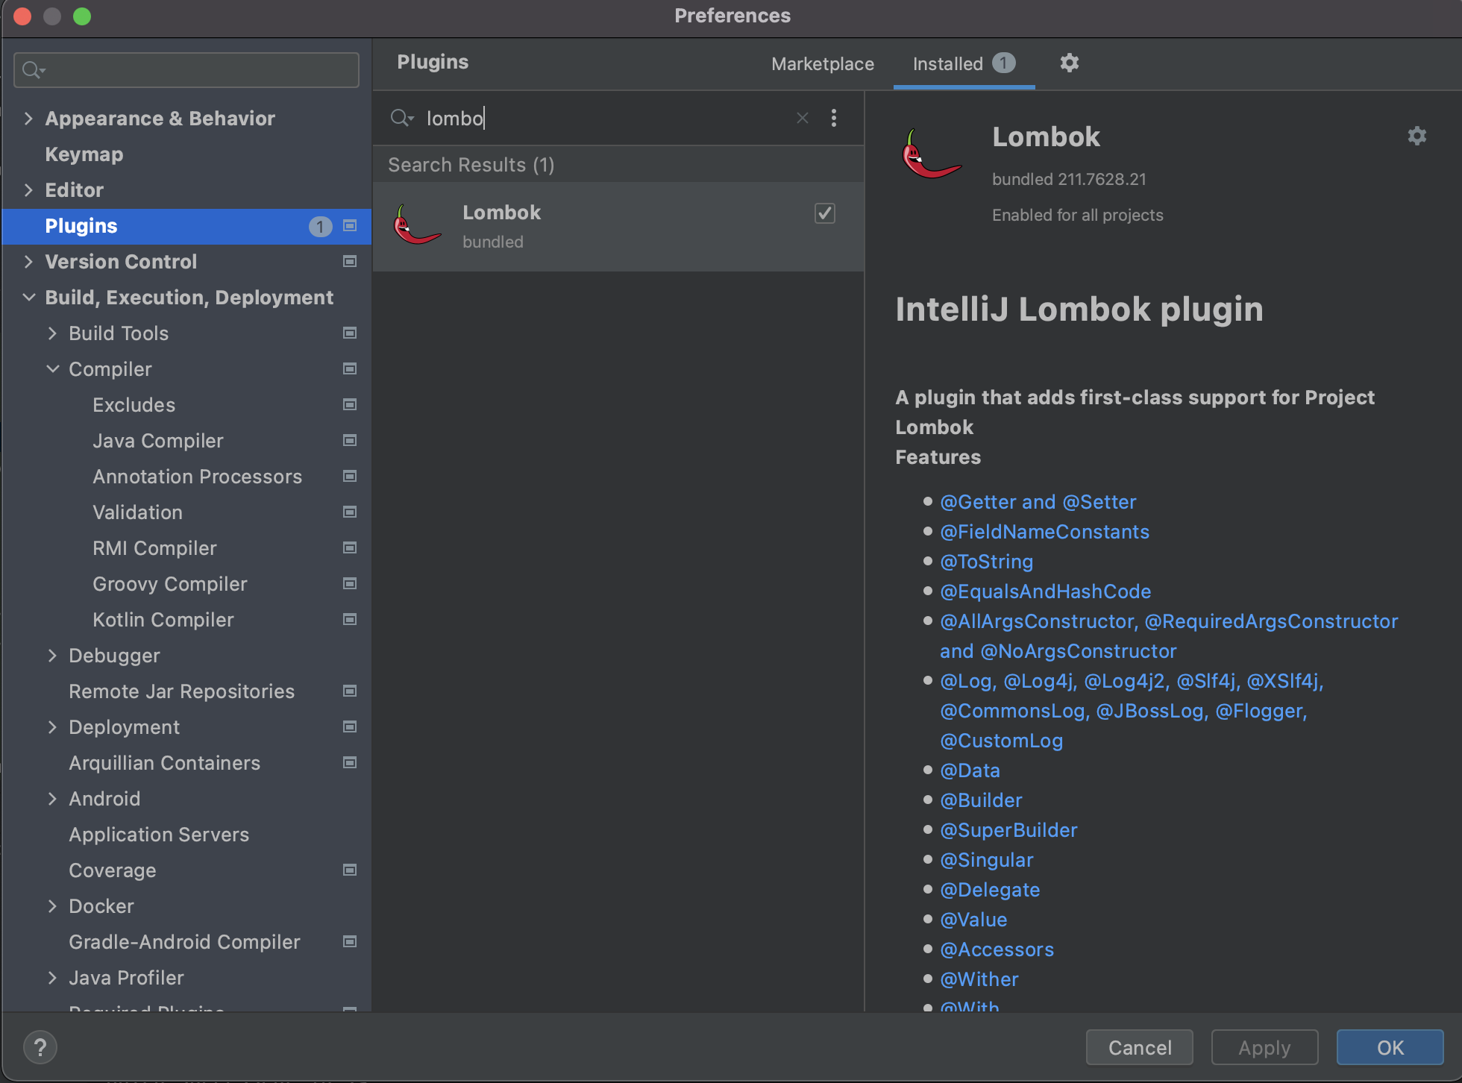Image resolution: width=1462 pixels, height=1083 pixels.
Task: Open Java Compiler settings
Action: 158,440
